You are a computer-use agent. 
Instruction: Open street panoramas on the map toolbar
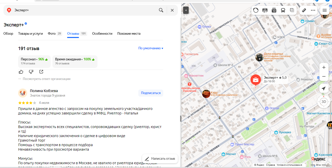pyautogui.click(x=265, y=10)
